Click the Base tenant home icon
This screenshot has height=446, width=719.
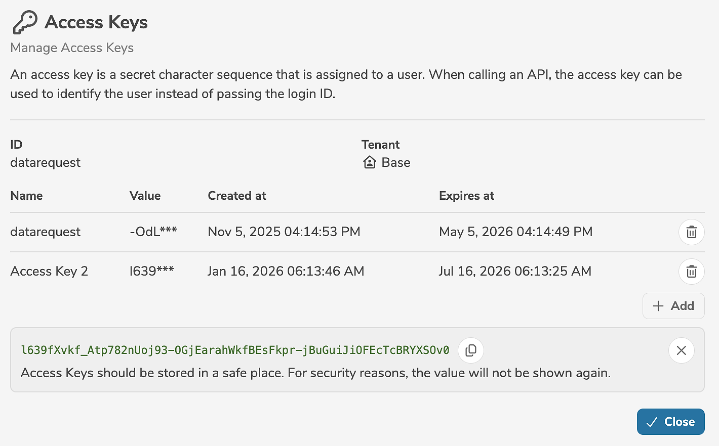pos(370,162)
